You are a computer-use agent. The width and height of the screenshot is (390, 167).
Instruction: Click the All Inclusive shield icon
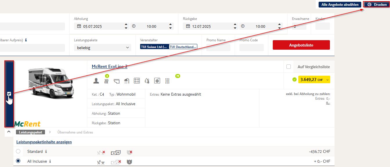[x=129, y=162]
